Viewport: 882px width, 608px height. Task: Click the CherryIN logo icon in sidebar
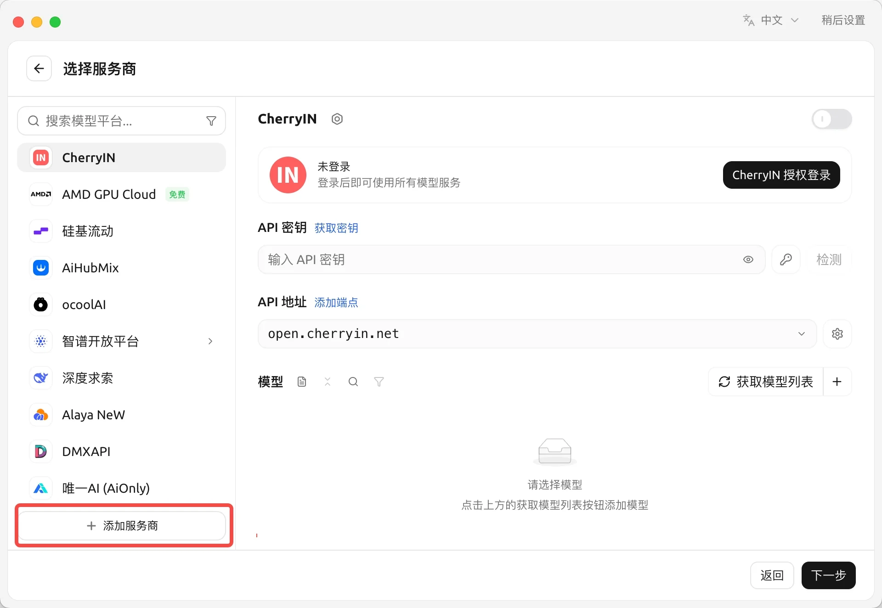(41, 158)
